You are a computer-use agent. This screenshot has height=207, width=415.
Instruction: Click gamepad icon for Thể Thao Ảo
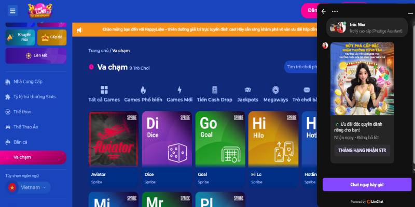tap(8, 127)
